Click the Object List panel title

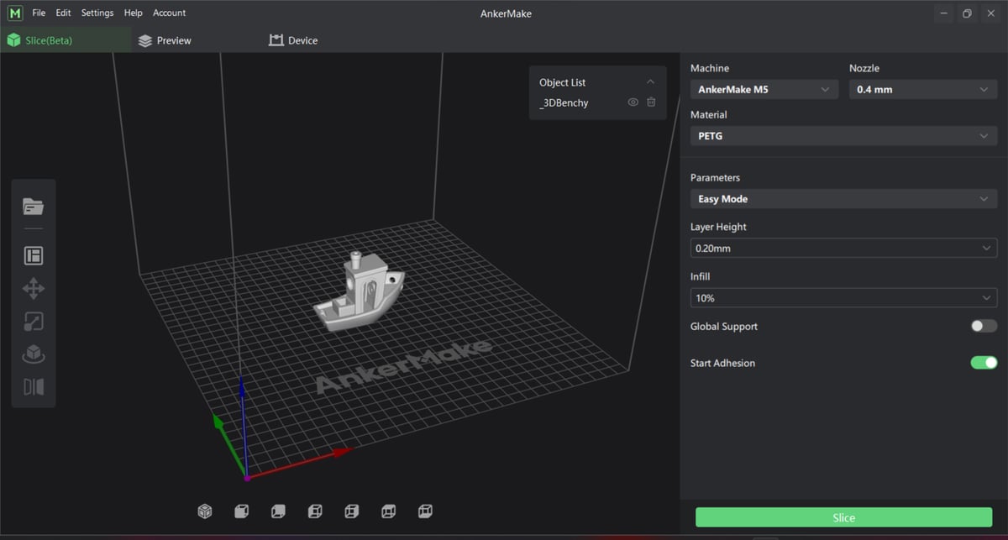click(x=562, y=82)
